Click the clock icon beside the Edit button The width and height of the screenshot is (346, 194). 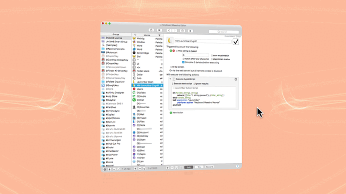(181, 167)
